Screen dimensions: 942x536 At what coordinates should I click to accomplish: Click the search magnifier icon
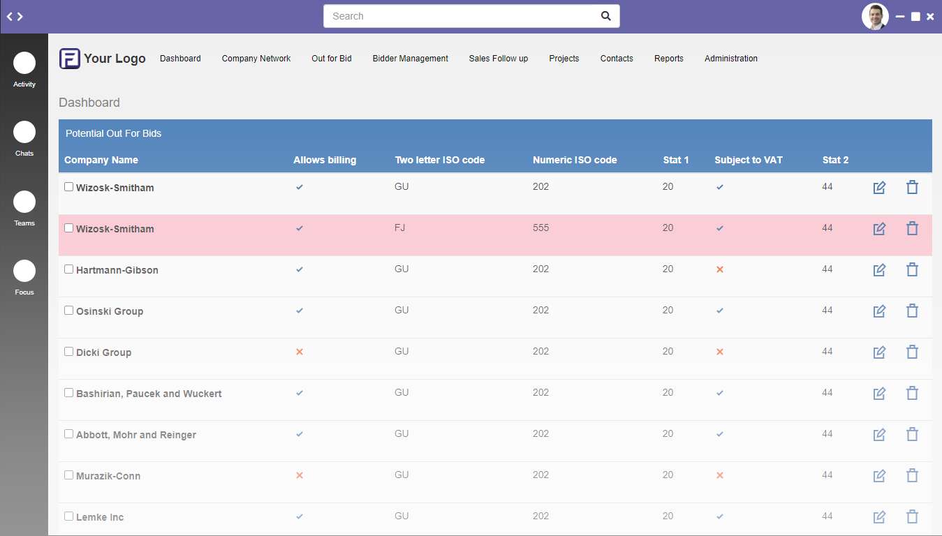[x=606, y=16]
